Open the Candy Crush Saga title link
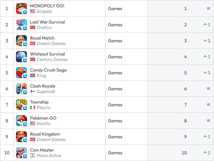 click(x=48, y=70)
